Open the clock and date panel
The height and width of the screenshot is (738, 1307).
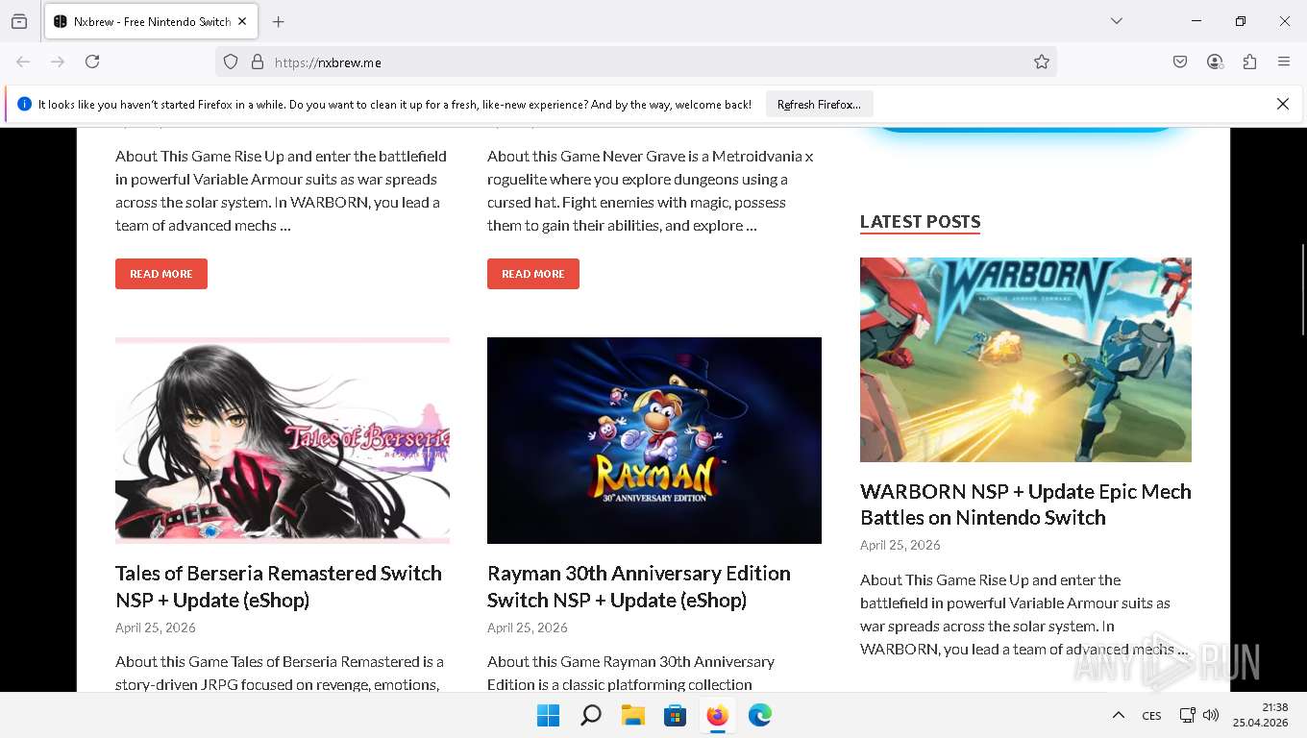pyautogui.click(x=1261, y=715)
